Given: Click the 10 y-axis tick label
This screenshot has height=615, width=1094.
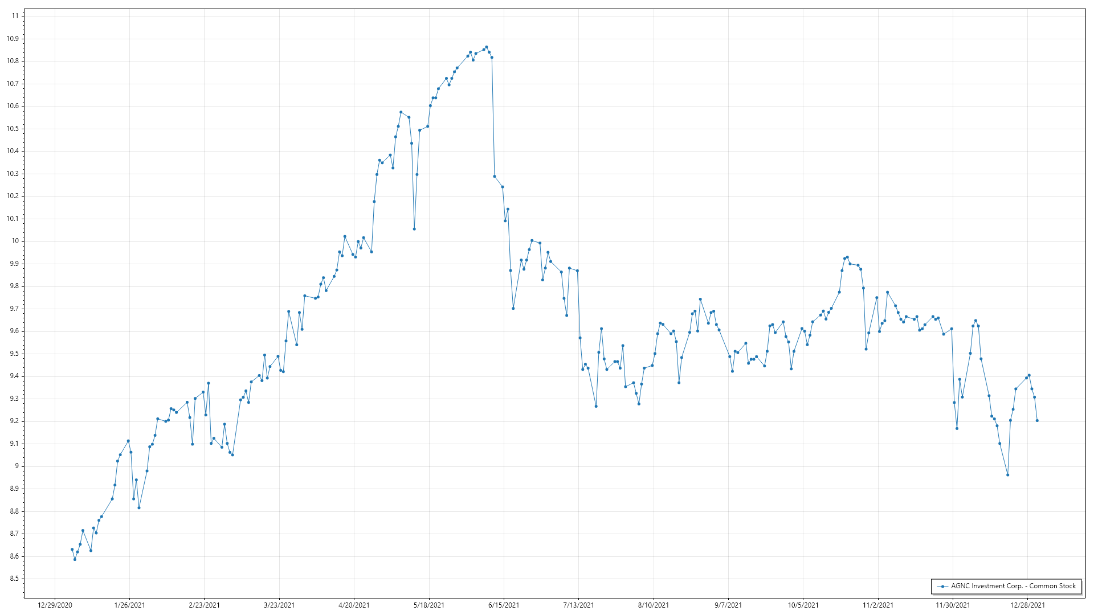Looking at the screenshot, I should tap(15, 241).
